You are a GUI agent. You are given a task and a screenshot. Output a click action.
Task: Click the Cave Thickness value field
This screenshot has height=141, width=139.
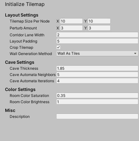click(97, 68)
